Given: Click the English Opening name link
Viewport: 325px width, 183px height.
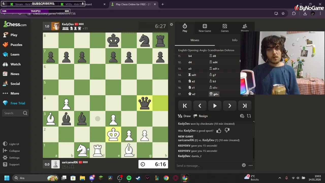Looking at the screenshot, I should pos(206,50).
